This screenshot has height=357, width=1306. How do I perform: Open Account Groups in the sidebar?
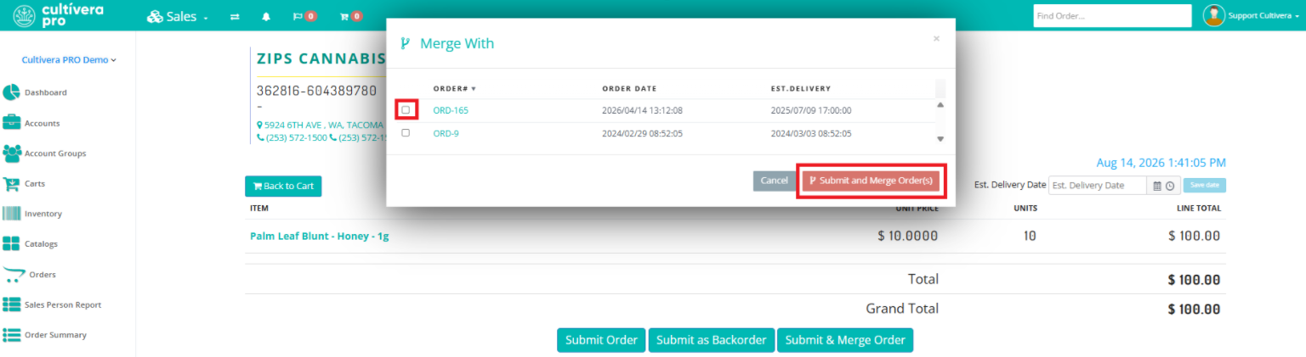pyautogui.click(x=55, y=153)
